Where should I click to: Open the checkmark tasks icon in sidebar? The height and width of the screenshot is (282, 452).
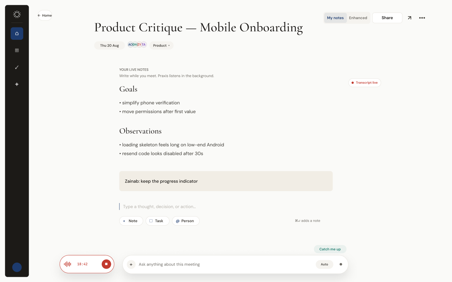click(17, 67)
